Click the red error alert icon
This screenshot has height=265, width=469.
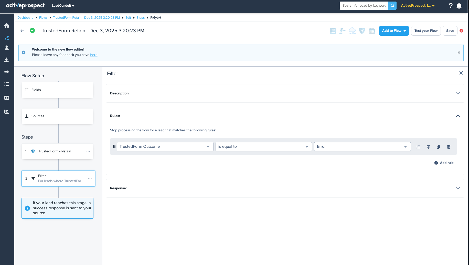[x=461, y=31]
